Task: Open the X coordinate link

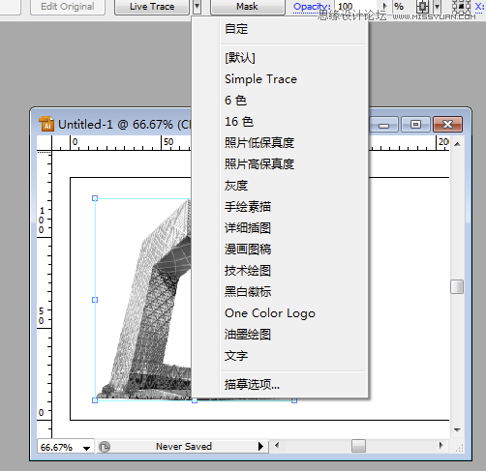Action: 479,7
